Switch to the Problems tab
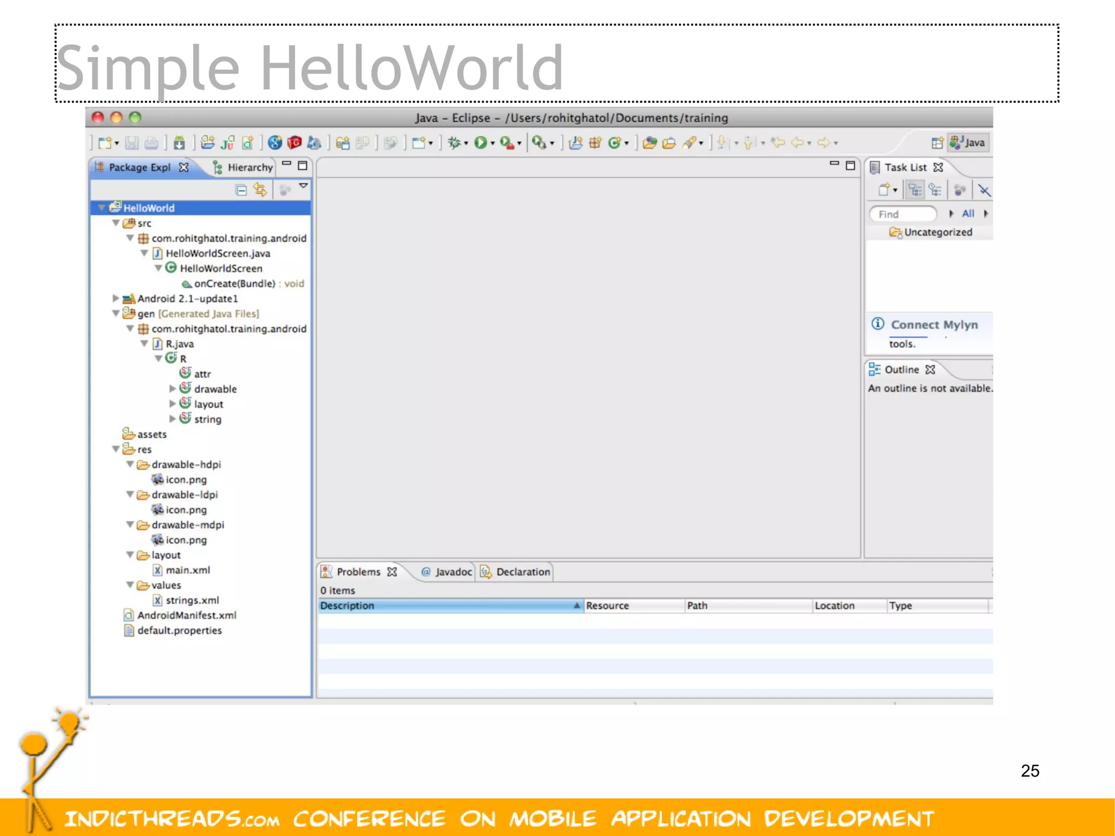Viewport: 1115px width, 836px height. click(x=358, y=572)
